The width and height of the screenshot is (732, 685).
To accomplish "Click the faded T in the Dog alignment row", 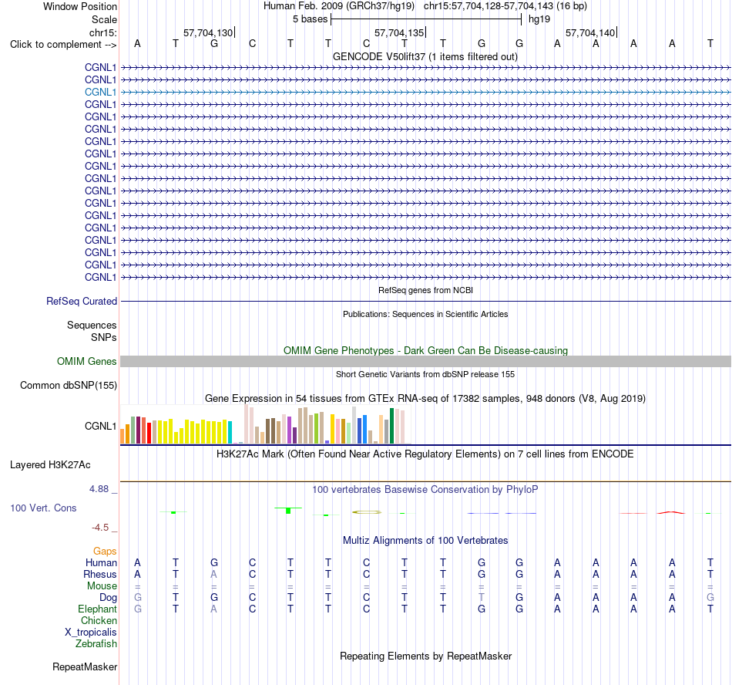I will 481,597.
